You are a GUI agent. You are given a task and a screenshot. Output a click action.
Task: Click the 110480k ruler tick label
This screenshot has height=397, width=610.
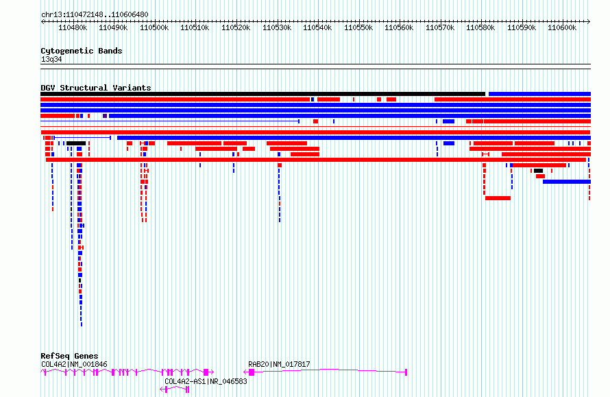point(73,27)
